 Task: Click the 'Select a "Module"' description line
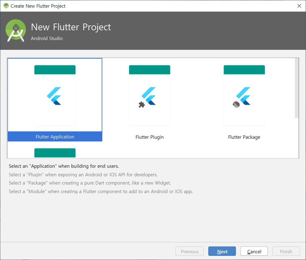101,191
